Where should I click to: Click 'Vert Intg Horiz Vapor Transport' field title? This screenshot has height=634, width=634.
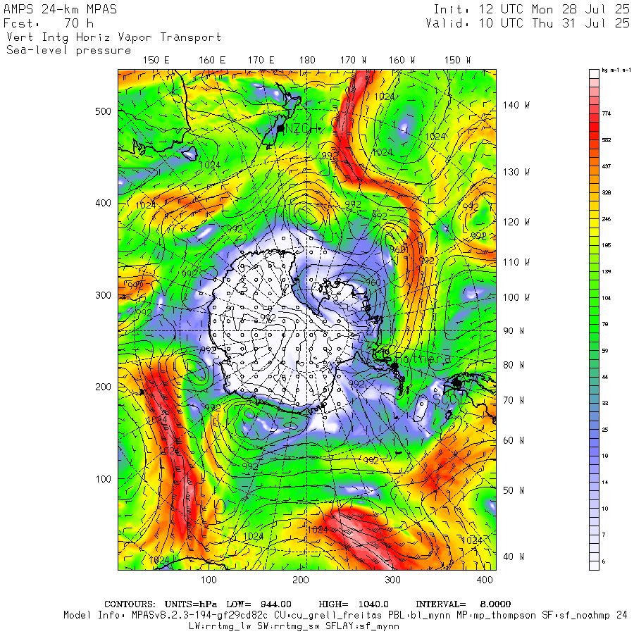(114, 37)
